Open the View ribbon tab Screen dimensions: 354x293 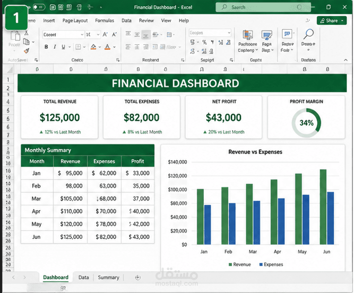pos(166,21)
